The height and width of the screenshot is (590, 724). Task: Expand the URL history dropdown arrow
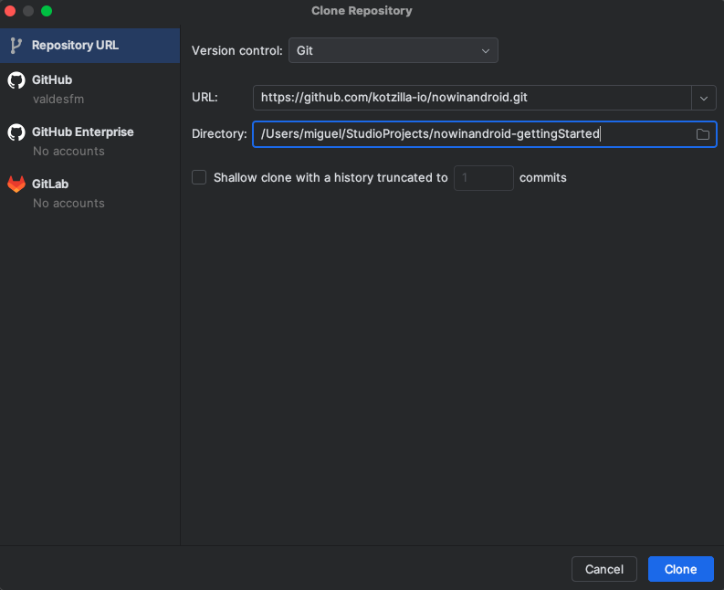[704, 97]
